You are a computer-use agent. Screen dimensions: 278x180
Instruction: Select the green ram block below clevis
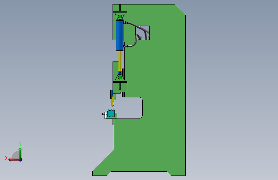click(120, 87)
